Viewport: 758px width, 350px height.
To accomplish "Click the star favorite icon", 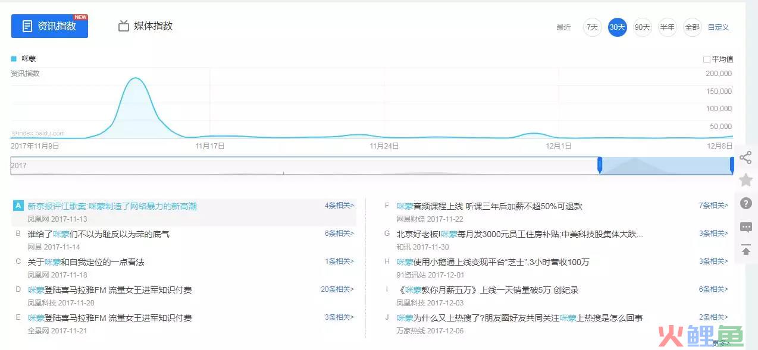I will 746,180.
